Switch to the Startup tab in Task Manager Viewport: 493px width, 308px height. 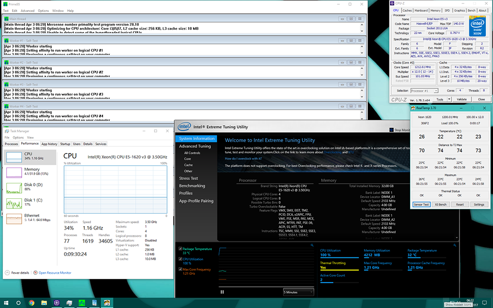[x=65, y=144]
